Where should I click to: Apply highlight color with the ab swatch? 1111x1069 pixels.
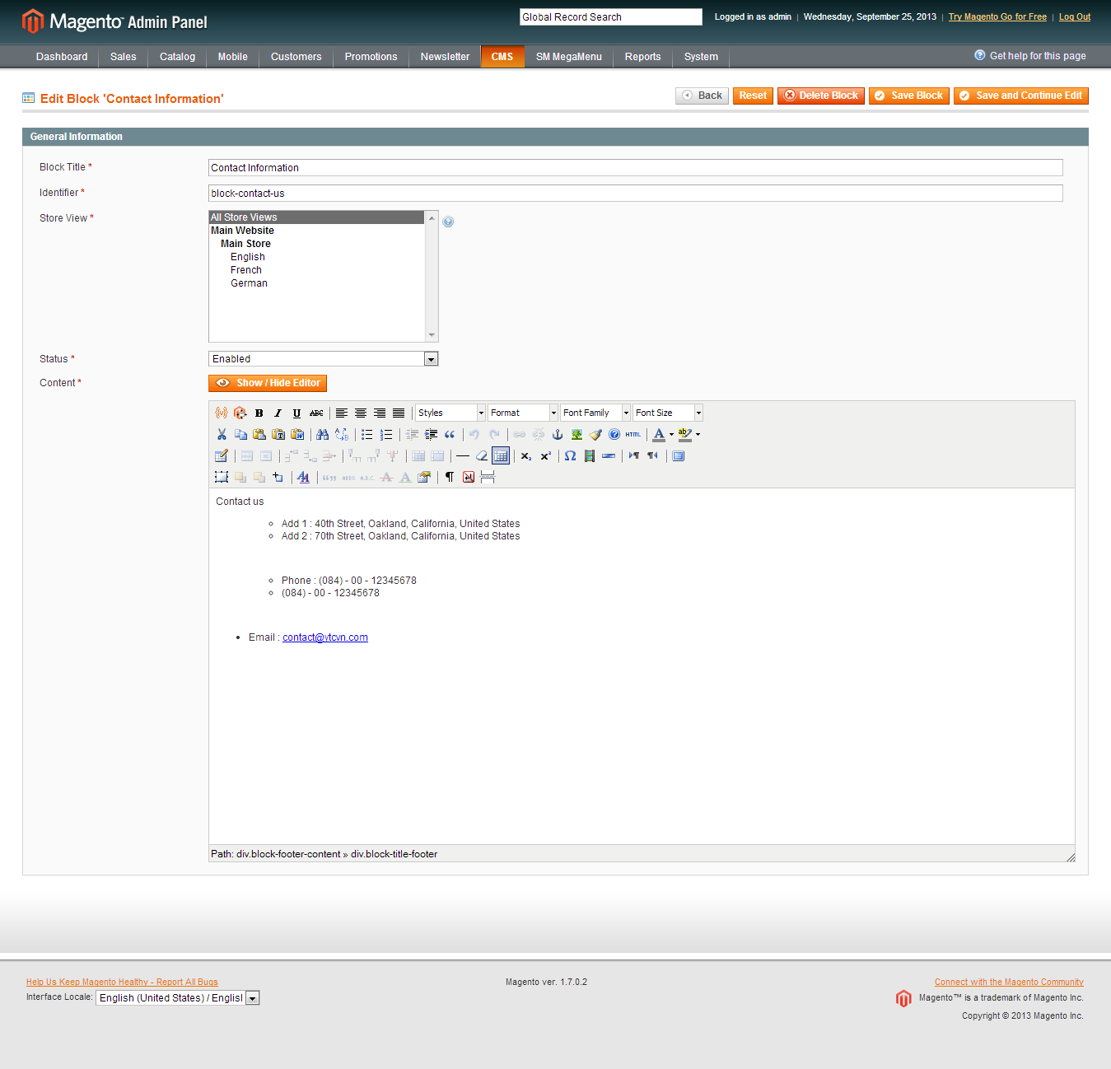[x=685, y=434]
